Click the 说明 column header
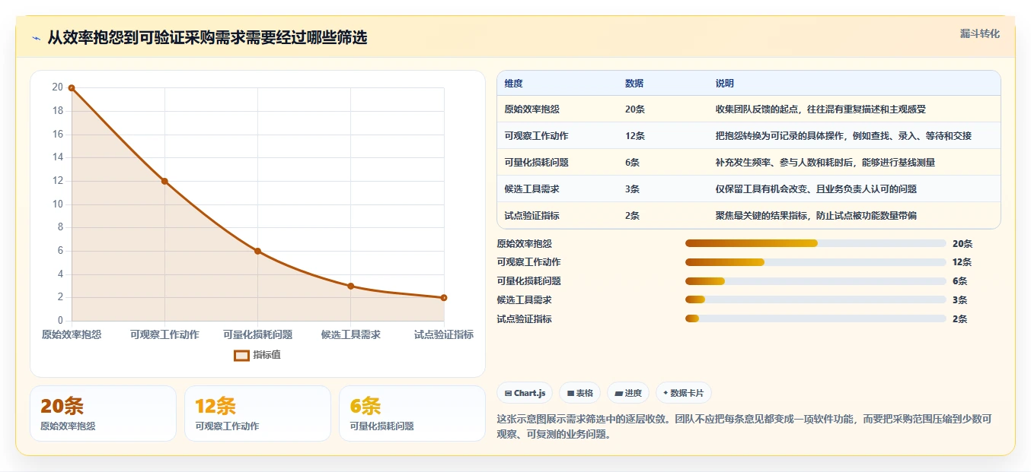 [x=725, y=84]
